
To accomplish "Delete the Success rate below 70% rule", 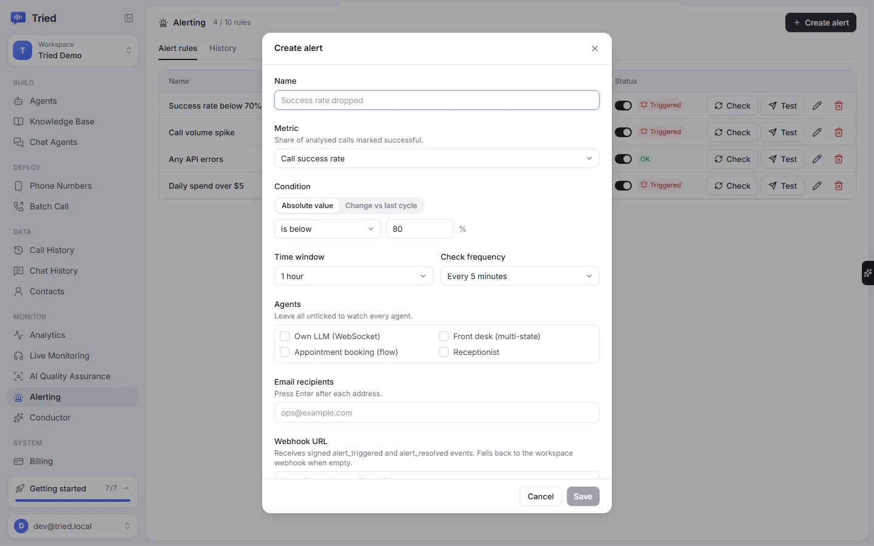I will point(839,106).
